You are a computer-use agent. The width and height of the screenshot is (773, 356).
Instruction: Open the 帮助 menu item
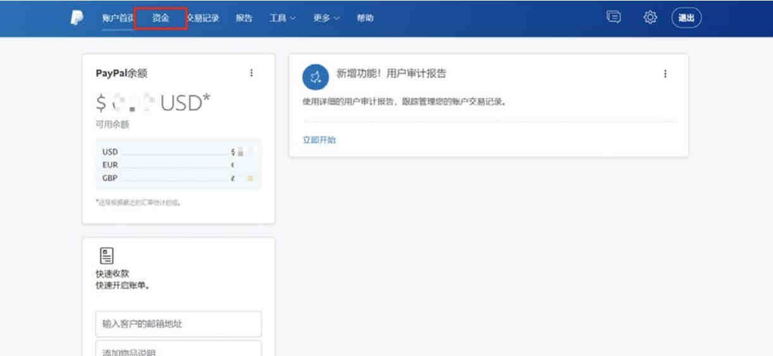click(x=365, y=18)
